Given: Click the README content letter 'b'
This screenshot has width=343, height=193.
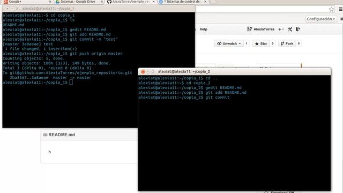Looking at the screenshot, I should (50, 152).
